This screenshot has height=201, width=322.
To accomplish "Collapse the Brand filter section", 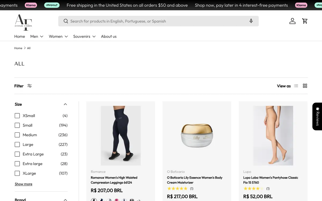I will tap(65, 200).
